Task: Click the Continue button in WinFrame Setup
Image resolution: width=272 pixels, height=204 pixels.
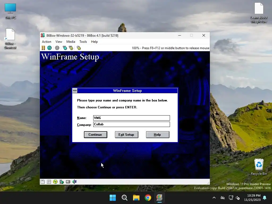Action: click(x=95, y=135)
